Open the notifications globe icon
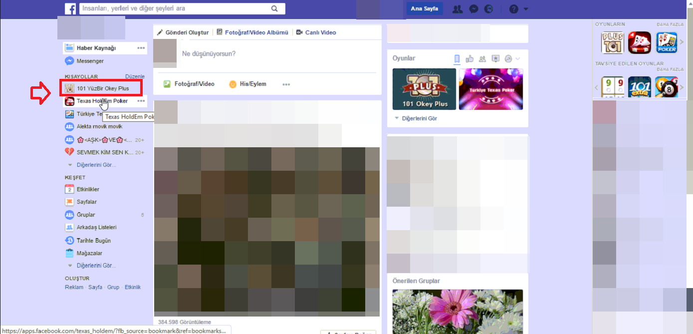Viewport: 693px width, 334px height. pyautogui.click(x=489, y=9)
